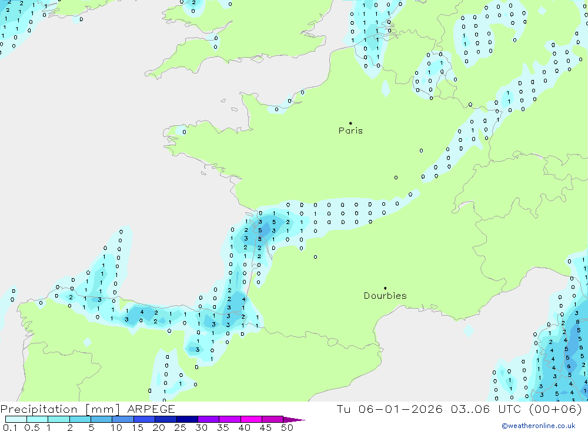Click the '0.1' legend scale value
Screen dimensions: 588x431
click(10, 427)
